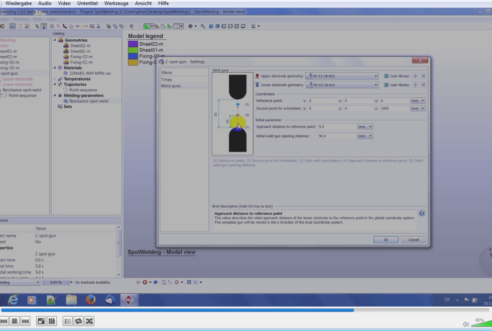This screenshot has width=492, height=331.
Task: Launch Firefox from the taskbar
Action: click(x=90, y=300)
